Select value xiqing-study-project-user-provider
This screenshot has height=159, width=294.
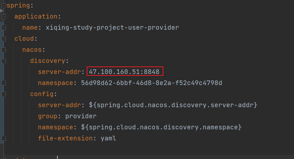[112, 28]
